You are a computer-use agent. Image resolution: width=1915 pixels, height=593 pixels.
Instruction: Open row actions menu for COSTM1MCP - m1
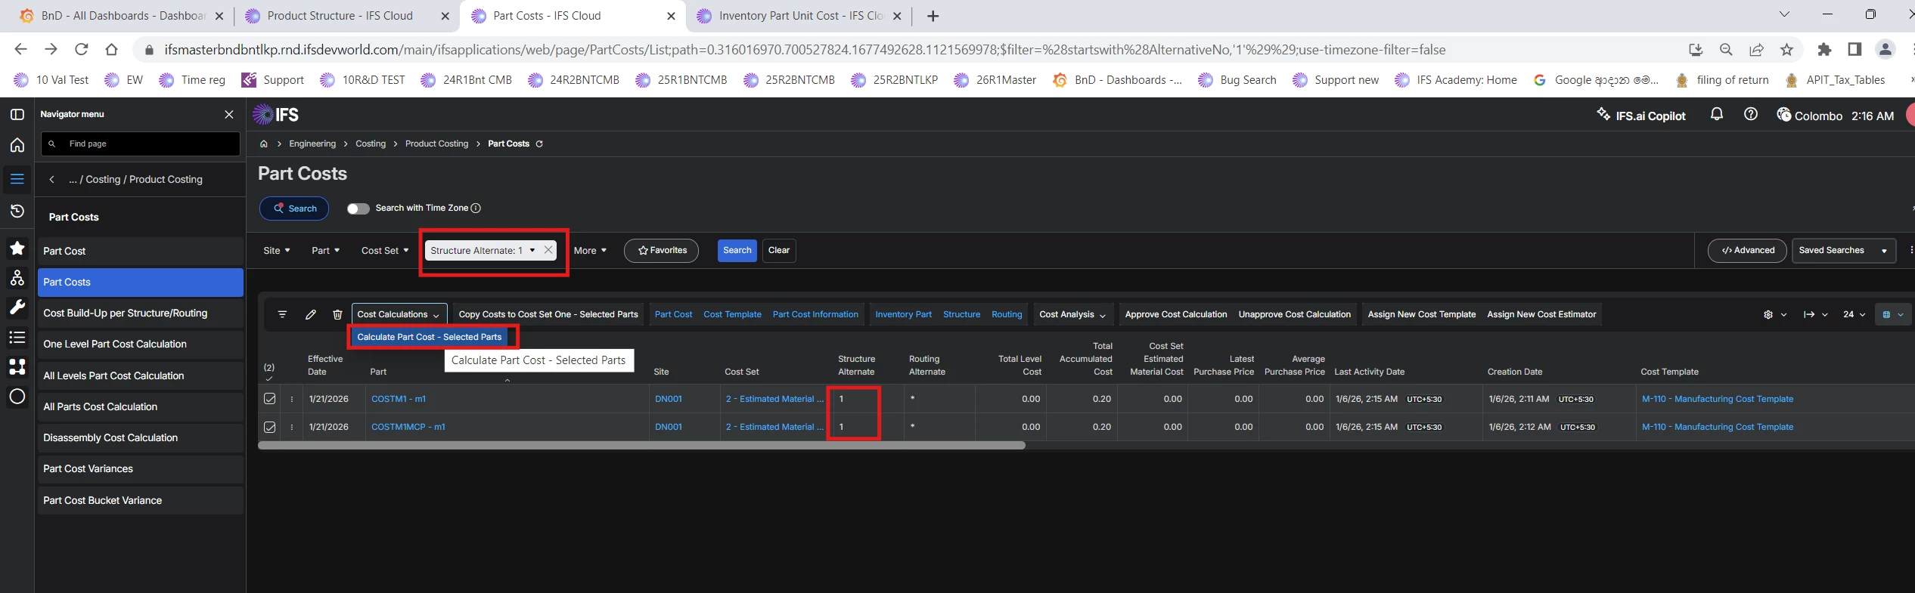[292, 427]
